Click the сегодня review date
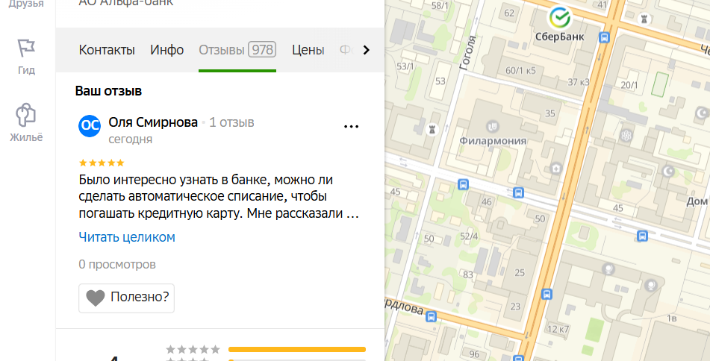The height and width of the screenshot is (361, 710). point(131,139)
